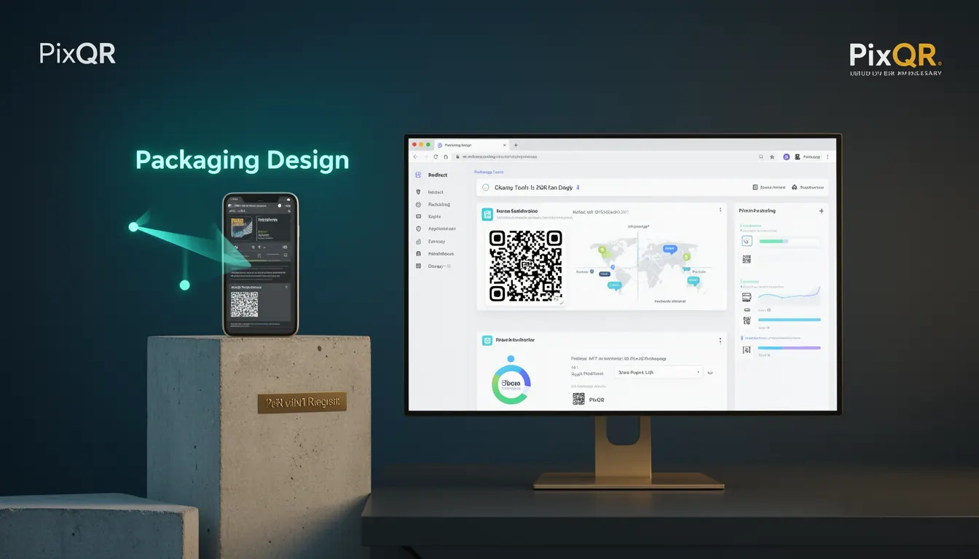Bookmark the page with the star icon
Image resolution: width=979 pixels, height=559 pixels.
[x=772, y=156]
